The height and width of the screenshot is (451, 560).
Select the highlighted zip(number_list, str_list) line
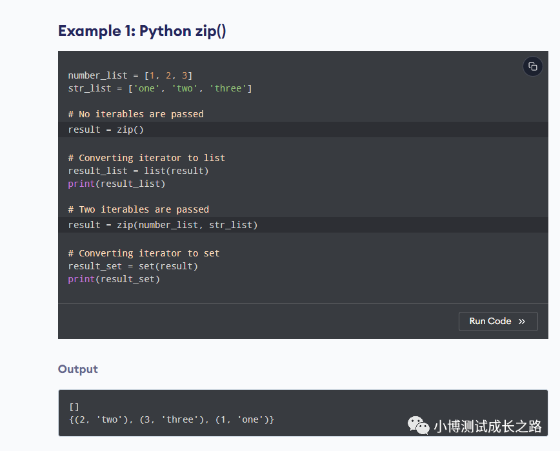coord(163,225)
